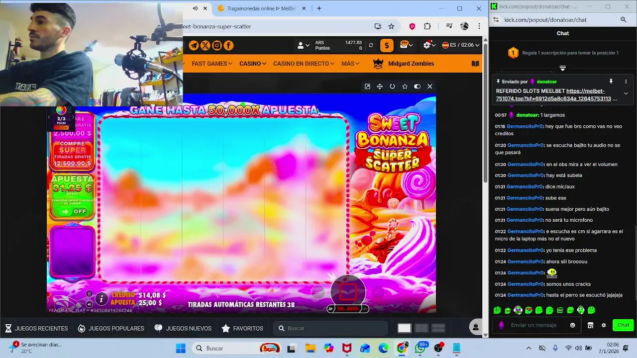
Task: Expand the messages 99+ dropdown
Action: click(x=407, y=45)
